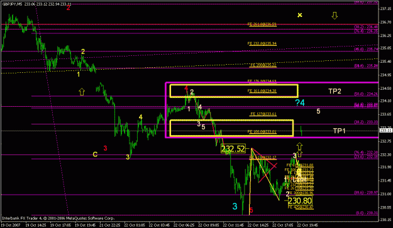Screen dimensions: 393x228
Task: Click the 22 Oct 19:45 time axis label
Action: pyautogui.click(x=307, y=225)
